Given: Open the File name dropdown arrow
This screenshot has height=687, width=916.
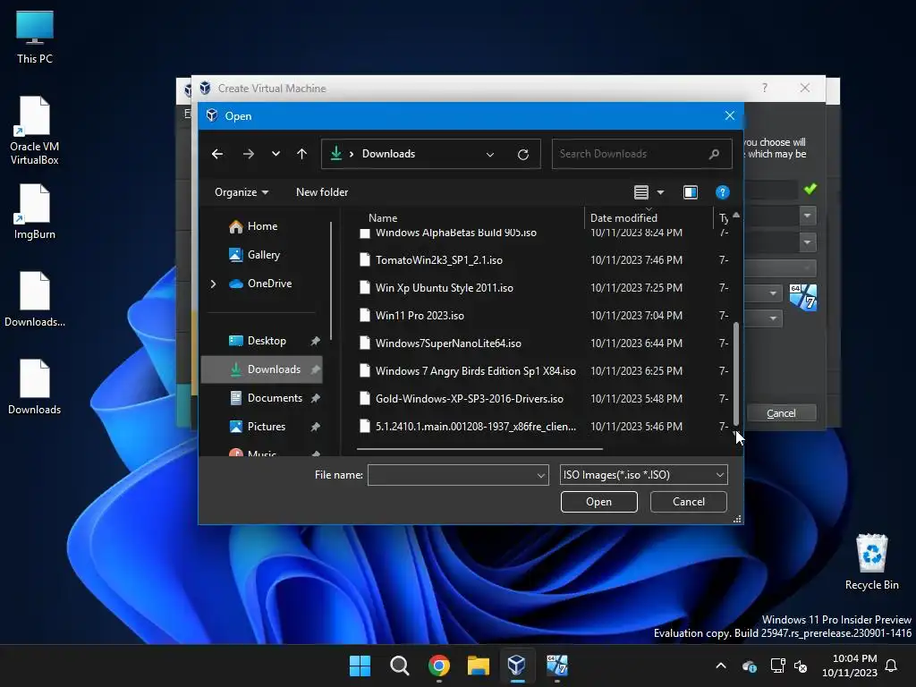Looking at the screenshot, I should pyautogui.click(x=541, y=476).
